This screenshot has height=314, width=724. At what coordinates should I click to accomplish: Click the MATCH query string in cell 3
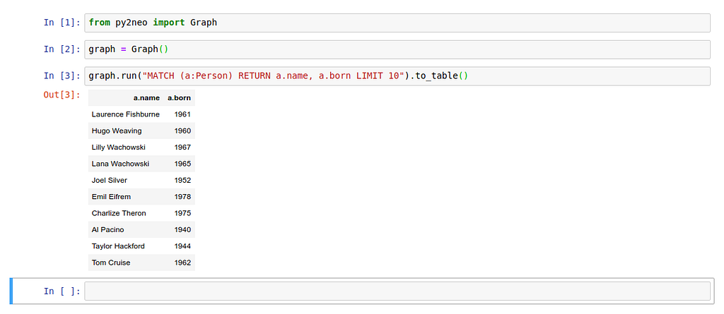[x=274, y=76]
